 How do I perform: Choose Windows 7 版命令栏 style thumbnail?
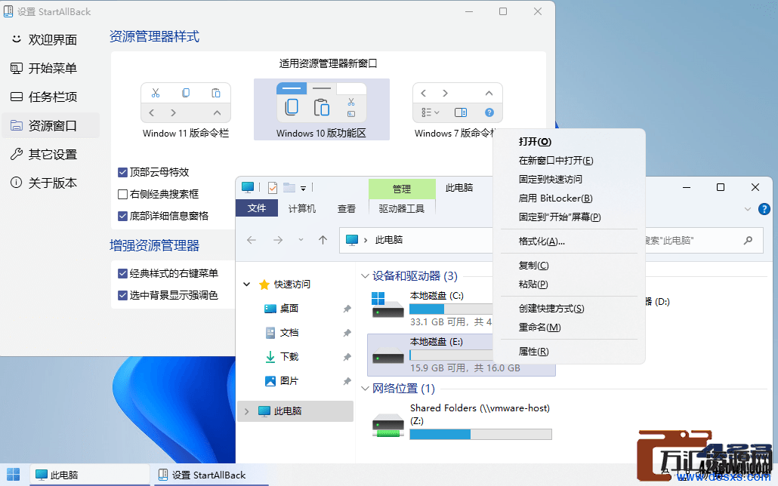[456, 110]
